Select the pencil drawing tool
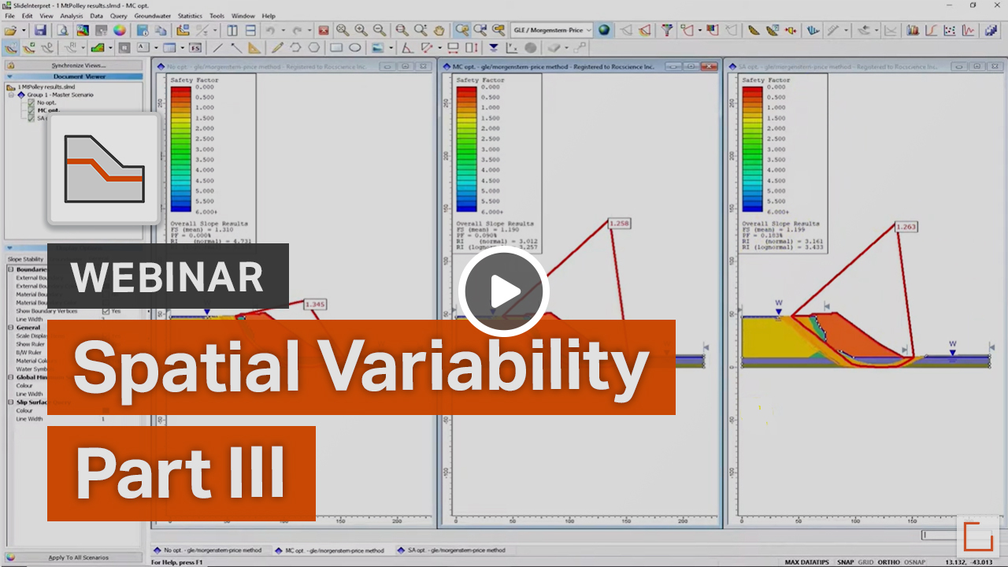This screenshot has width=1008, height=567. point(277,47)
